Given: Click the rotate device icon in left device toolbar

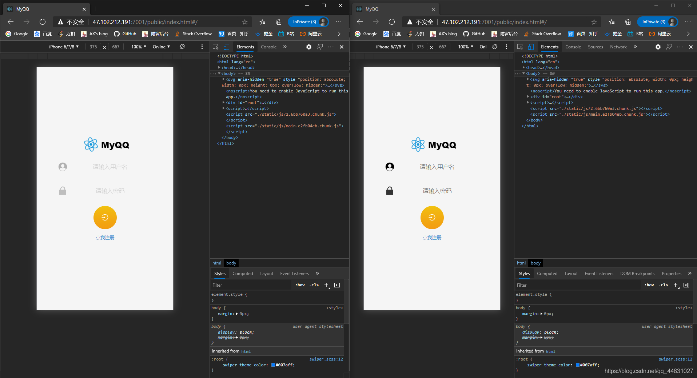Looking at the screenshot, I should [x=182, y=47].
